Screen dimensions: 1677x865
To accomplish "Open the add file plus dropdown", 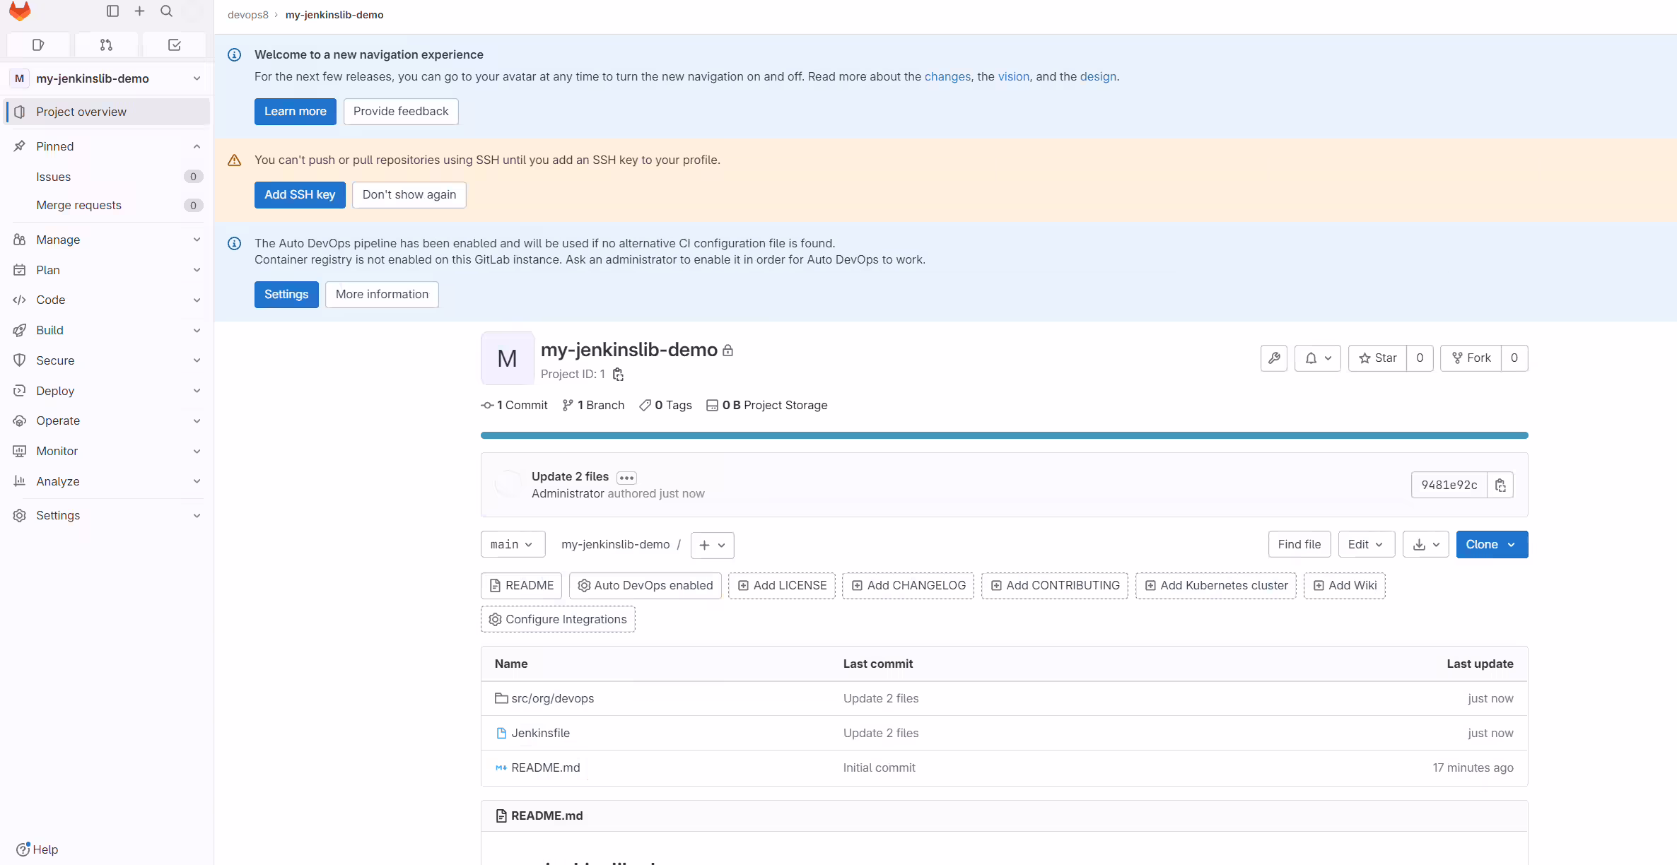I will click(712, 545).
